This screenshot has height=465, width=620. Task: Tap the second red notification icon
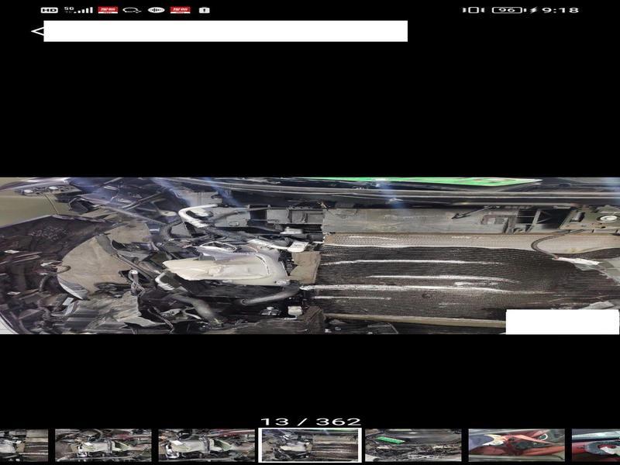180,10
